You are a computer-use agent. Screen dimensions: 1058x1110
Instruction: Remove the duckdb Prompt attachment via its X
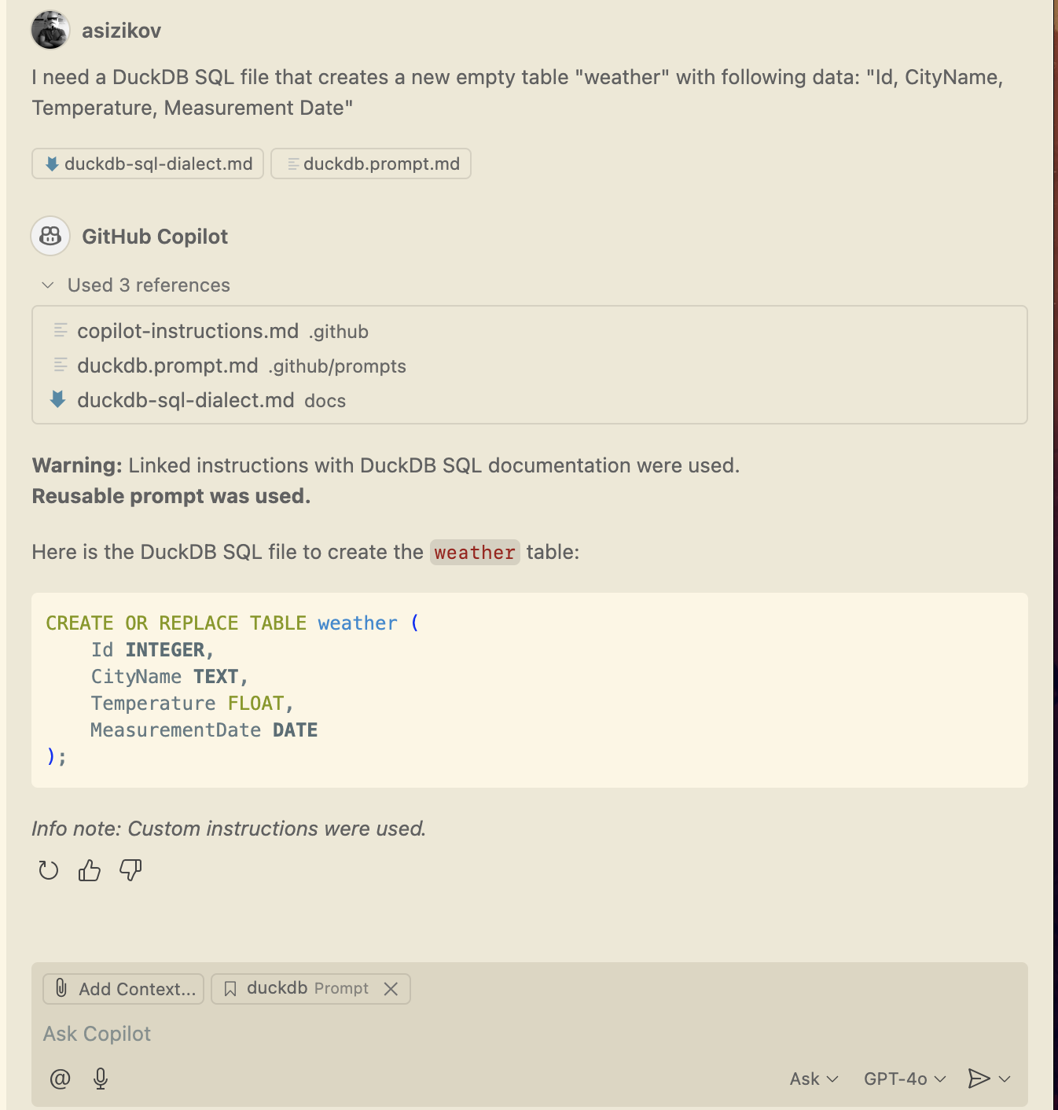pyautogui.click(x=391, y=989)
